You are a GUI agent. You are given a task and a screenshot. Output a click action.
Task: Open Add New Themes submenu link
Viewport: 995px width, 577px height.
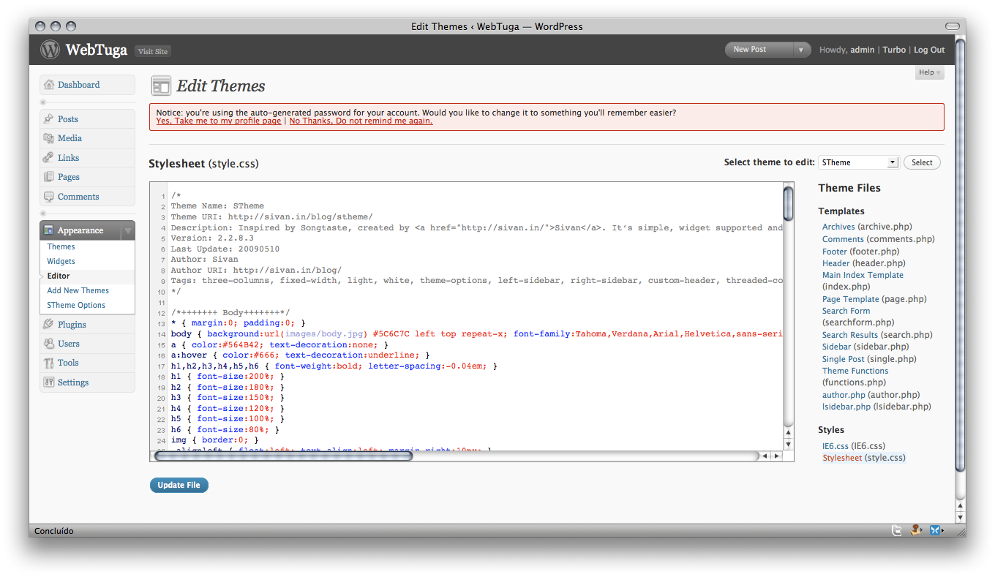click(x=78, y=290)
